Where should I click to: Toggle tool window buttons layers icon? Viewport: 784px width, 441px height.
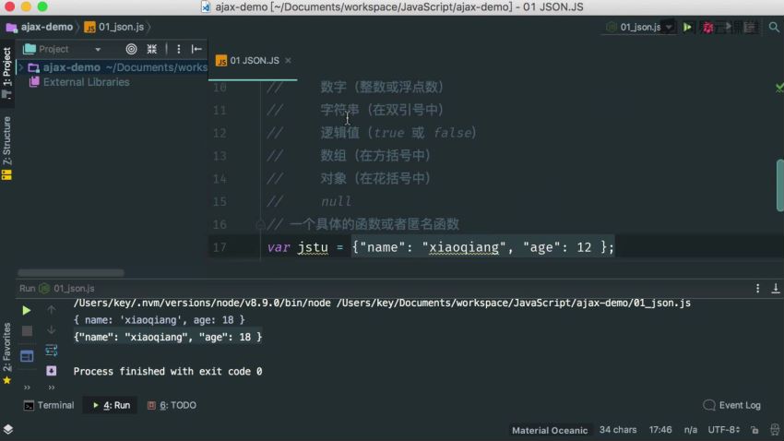tap(8, 430)
